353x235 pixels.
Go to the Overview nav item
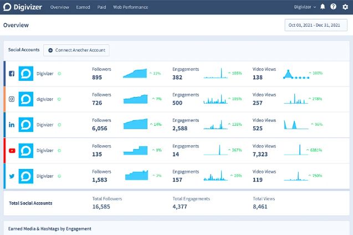point(59,7)
